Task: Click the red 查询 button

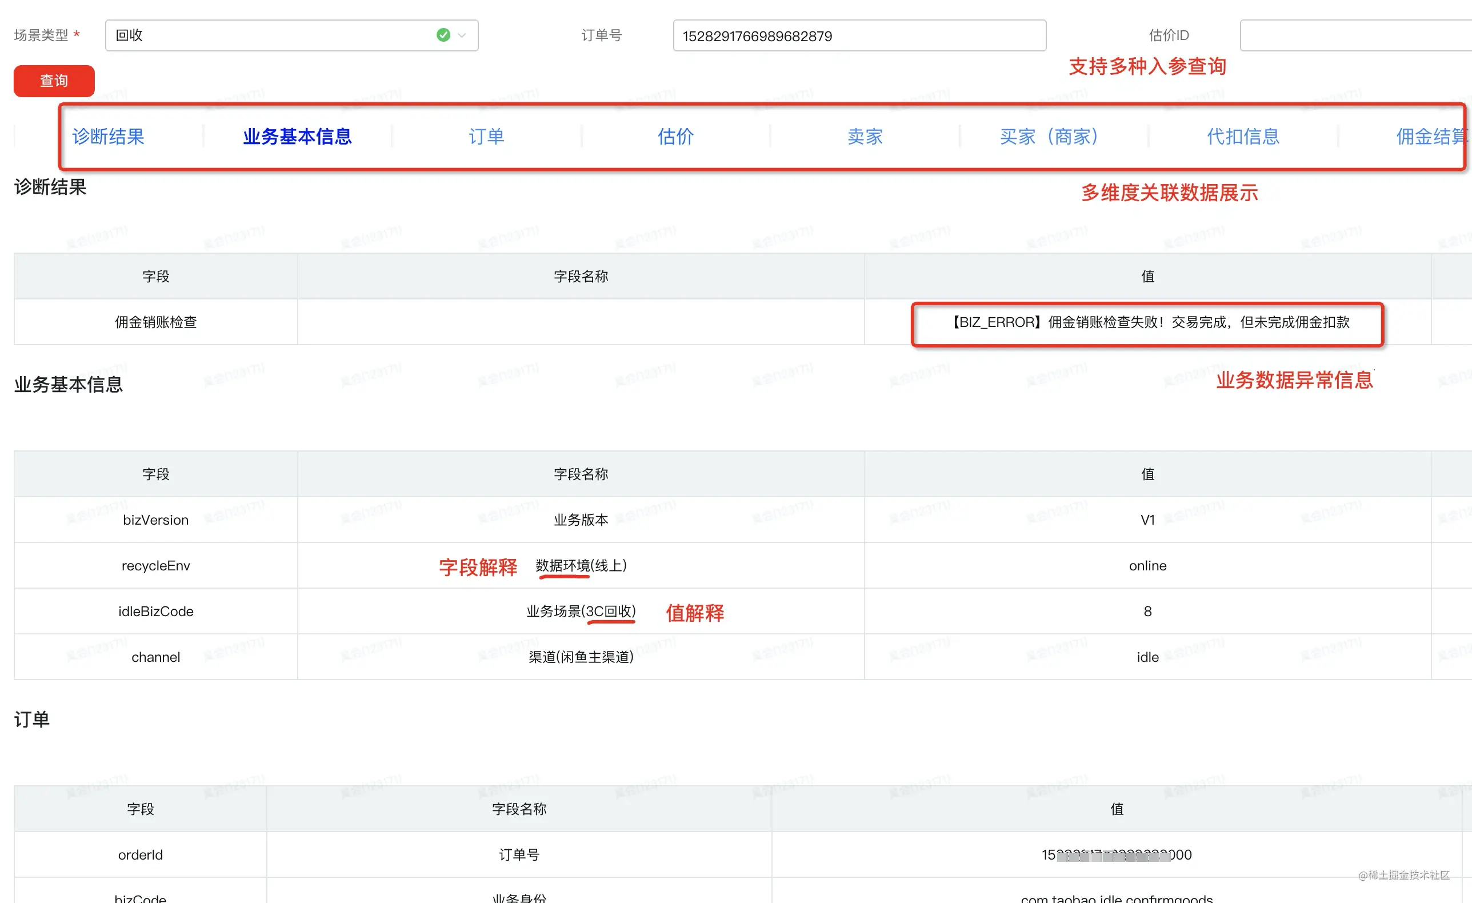Action: (54, 81)
